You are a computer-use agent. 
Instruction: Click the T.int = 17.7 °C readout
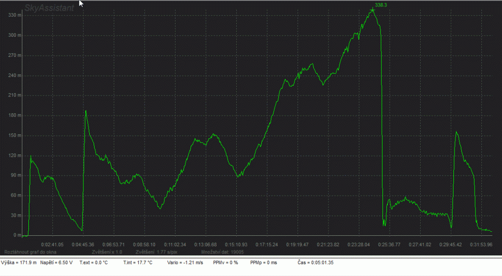point(138,263)
